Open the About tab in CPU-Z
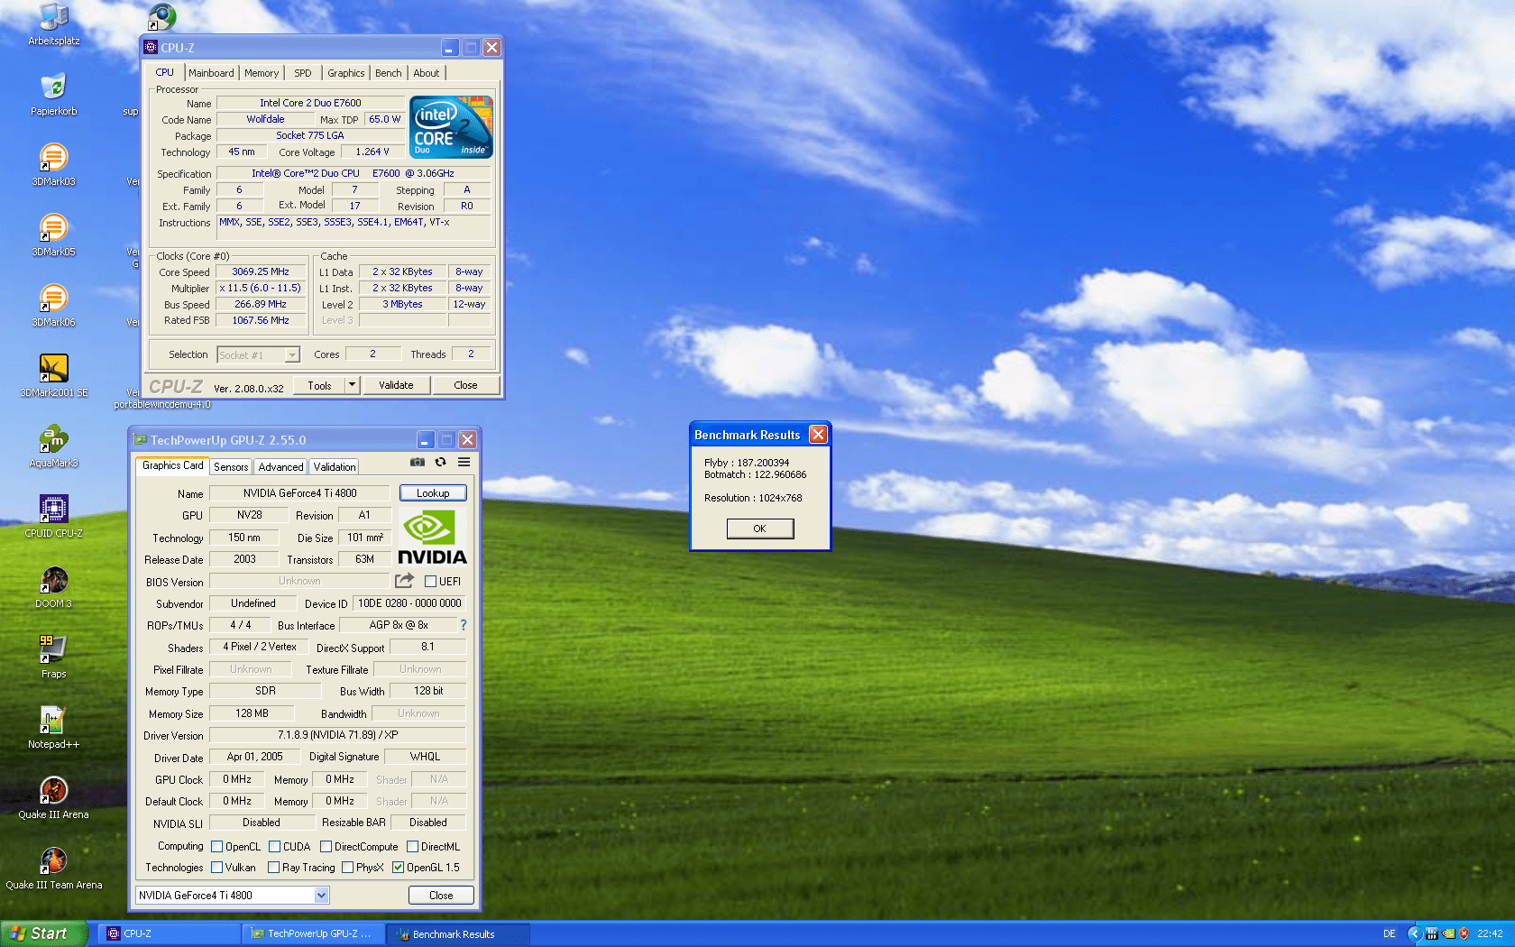Screen dimensions: 1515x947 pos(427,73)
